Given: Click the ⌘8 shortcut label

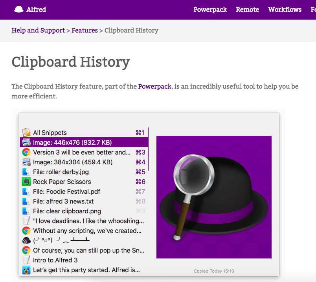Looking at the screenshot, I should (x=140, y=201).
